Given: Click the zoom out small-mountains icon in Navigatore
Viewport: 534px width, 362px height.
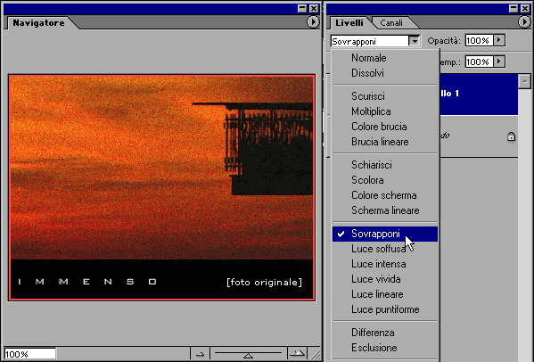Looking at the screenshot, I should [x=201, y=354].
